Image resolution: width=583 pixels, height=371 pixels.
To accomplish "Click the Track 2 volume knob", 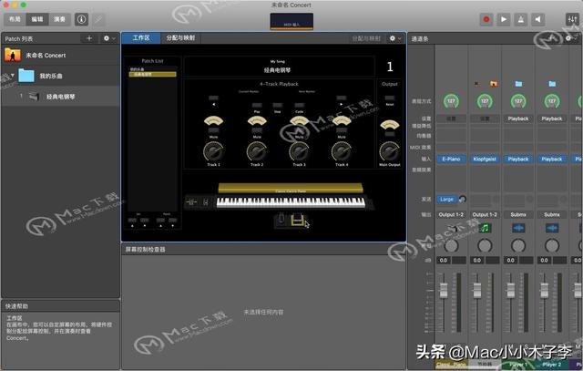I will point(257,151).
